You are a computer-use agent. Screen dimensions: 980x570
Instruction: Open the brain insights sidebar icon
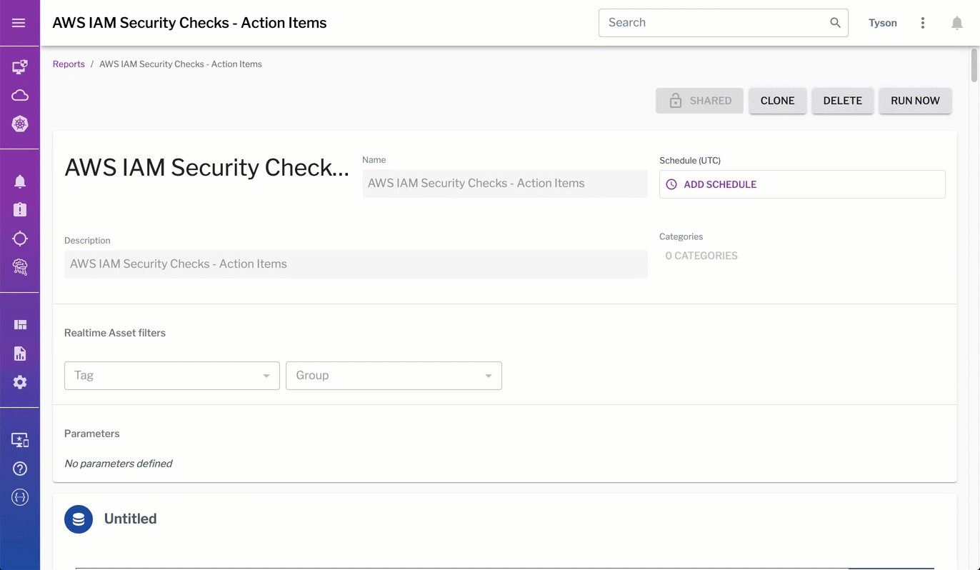(x=20, y=267)
